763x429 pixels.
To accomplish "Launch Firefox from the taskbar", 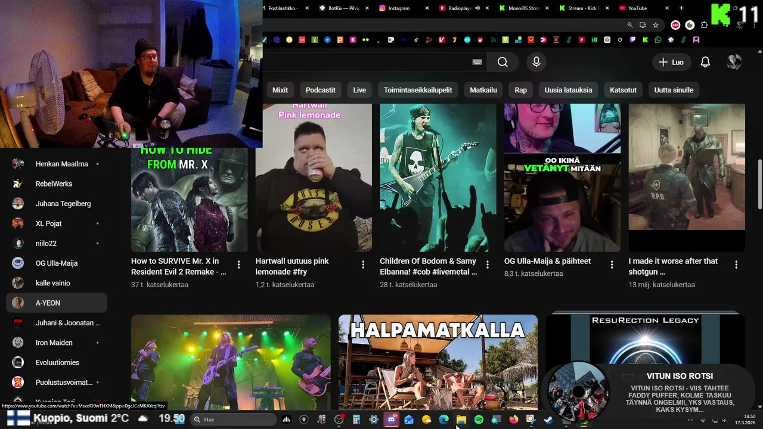I will pos(514,419).
